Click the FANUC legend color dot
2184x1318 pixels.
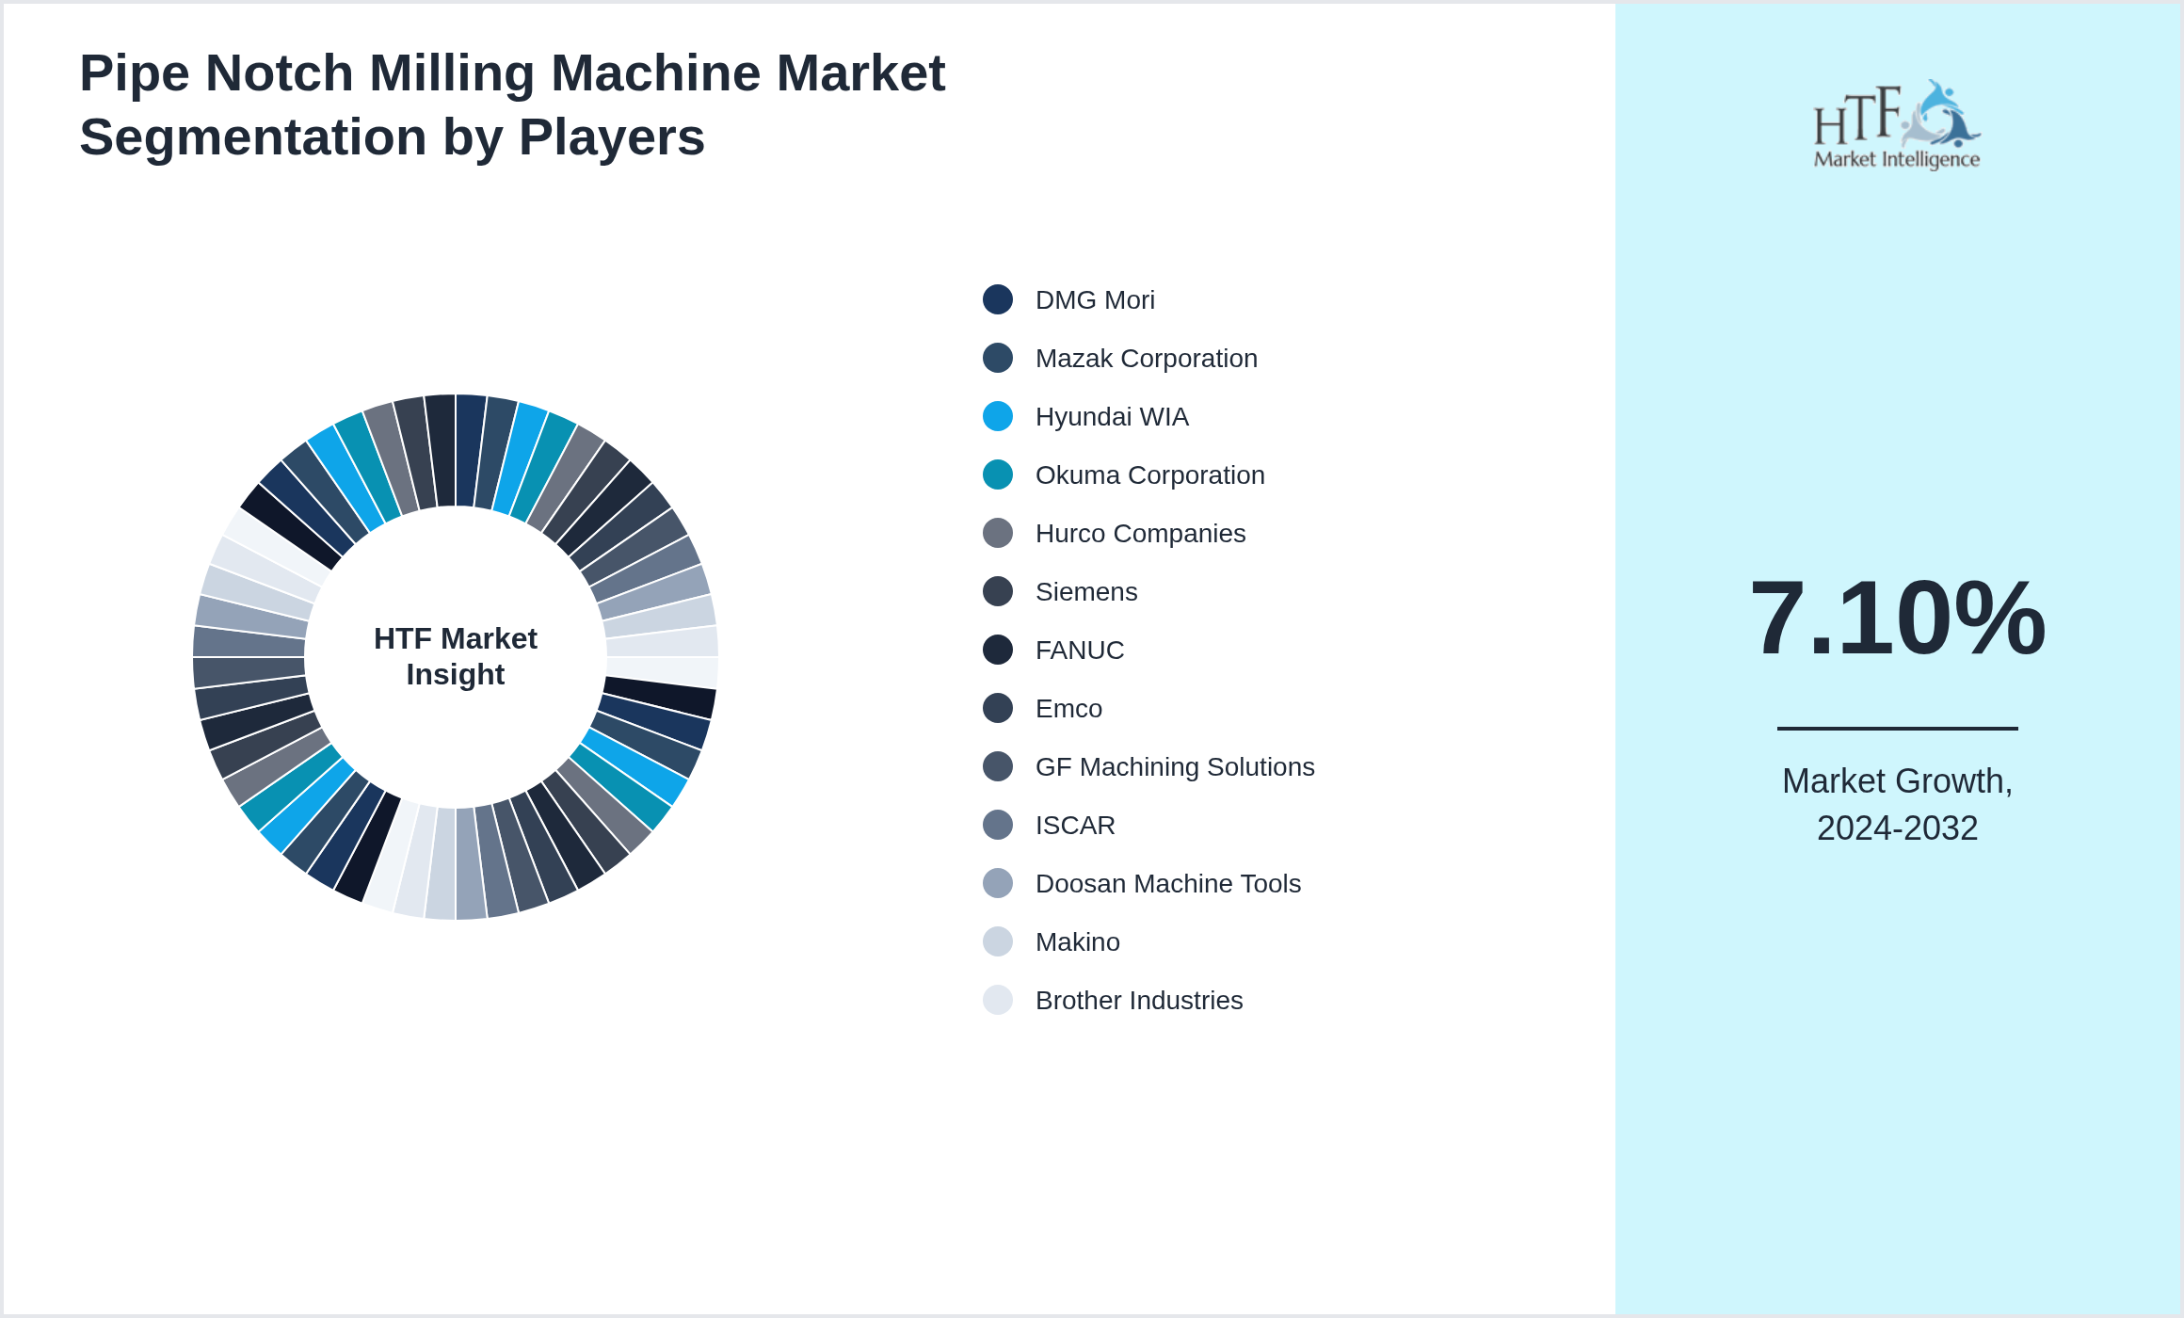tap(998, 650)
